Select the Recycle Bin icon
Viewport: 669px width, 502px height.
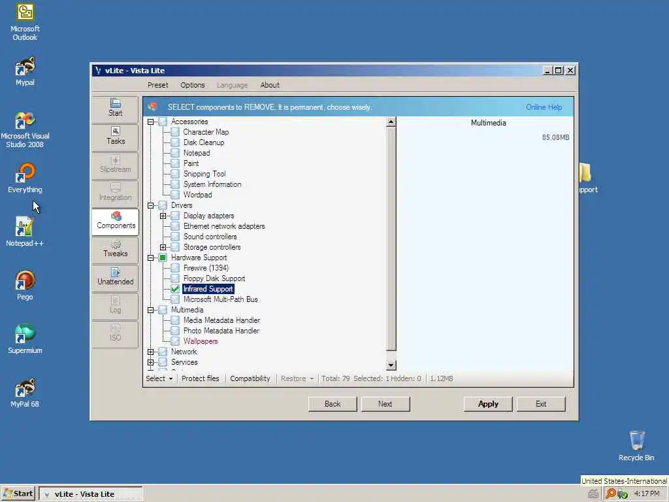(636, 446)
